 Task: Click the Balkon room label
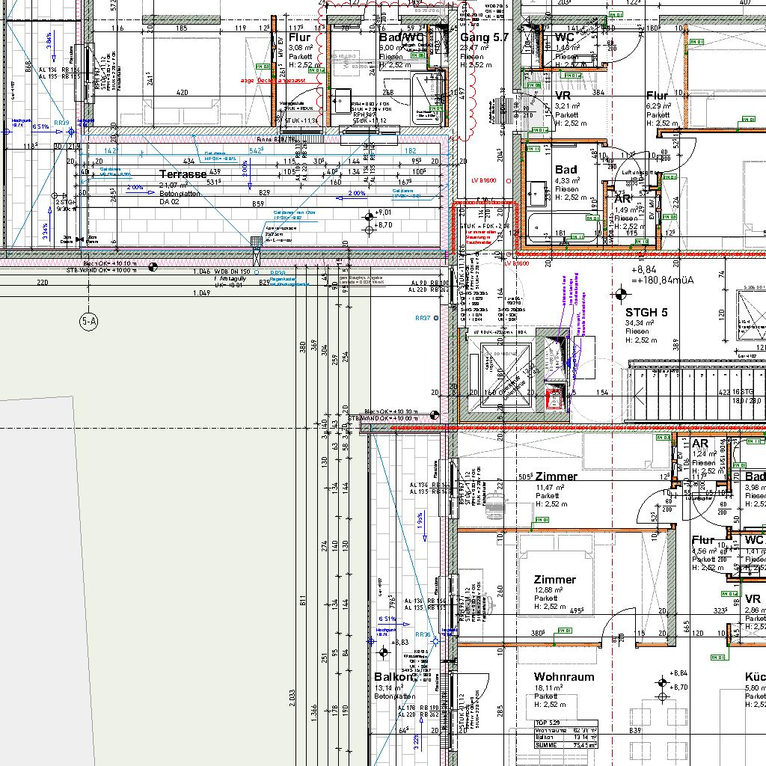point(393,677)
